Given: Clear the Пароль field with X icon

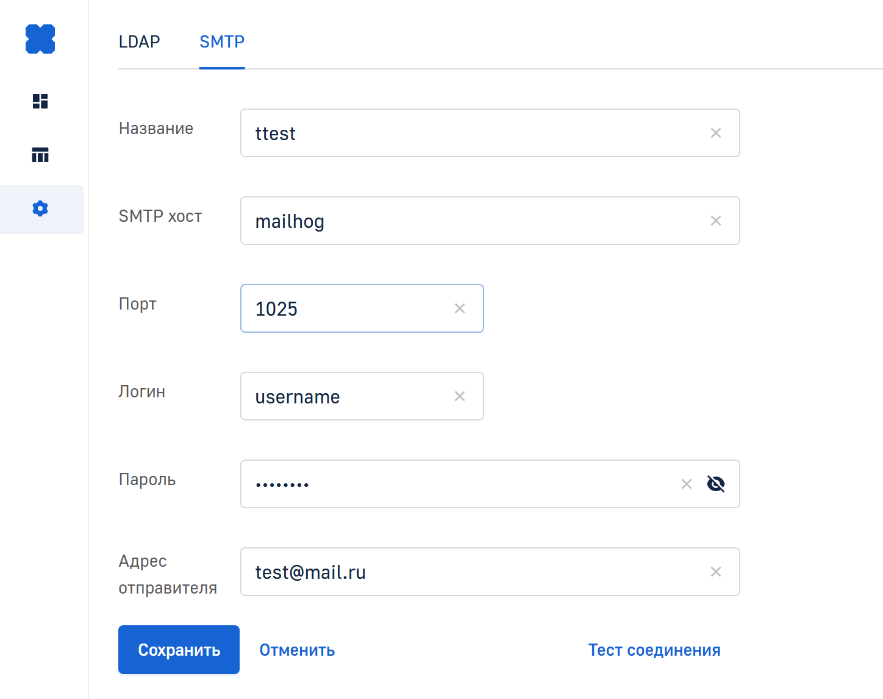Looking at the screenshot, I should click(x=687, y=484).
